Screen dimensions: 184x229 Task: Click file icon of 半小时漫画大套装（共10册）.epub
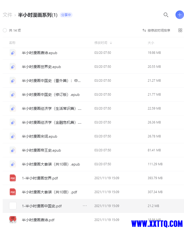click(x=13, y=164)
